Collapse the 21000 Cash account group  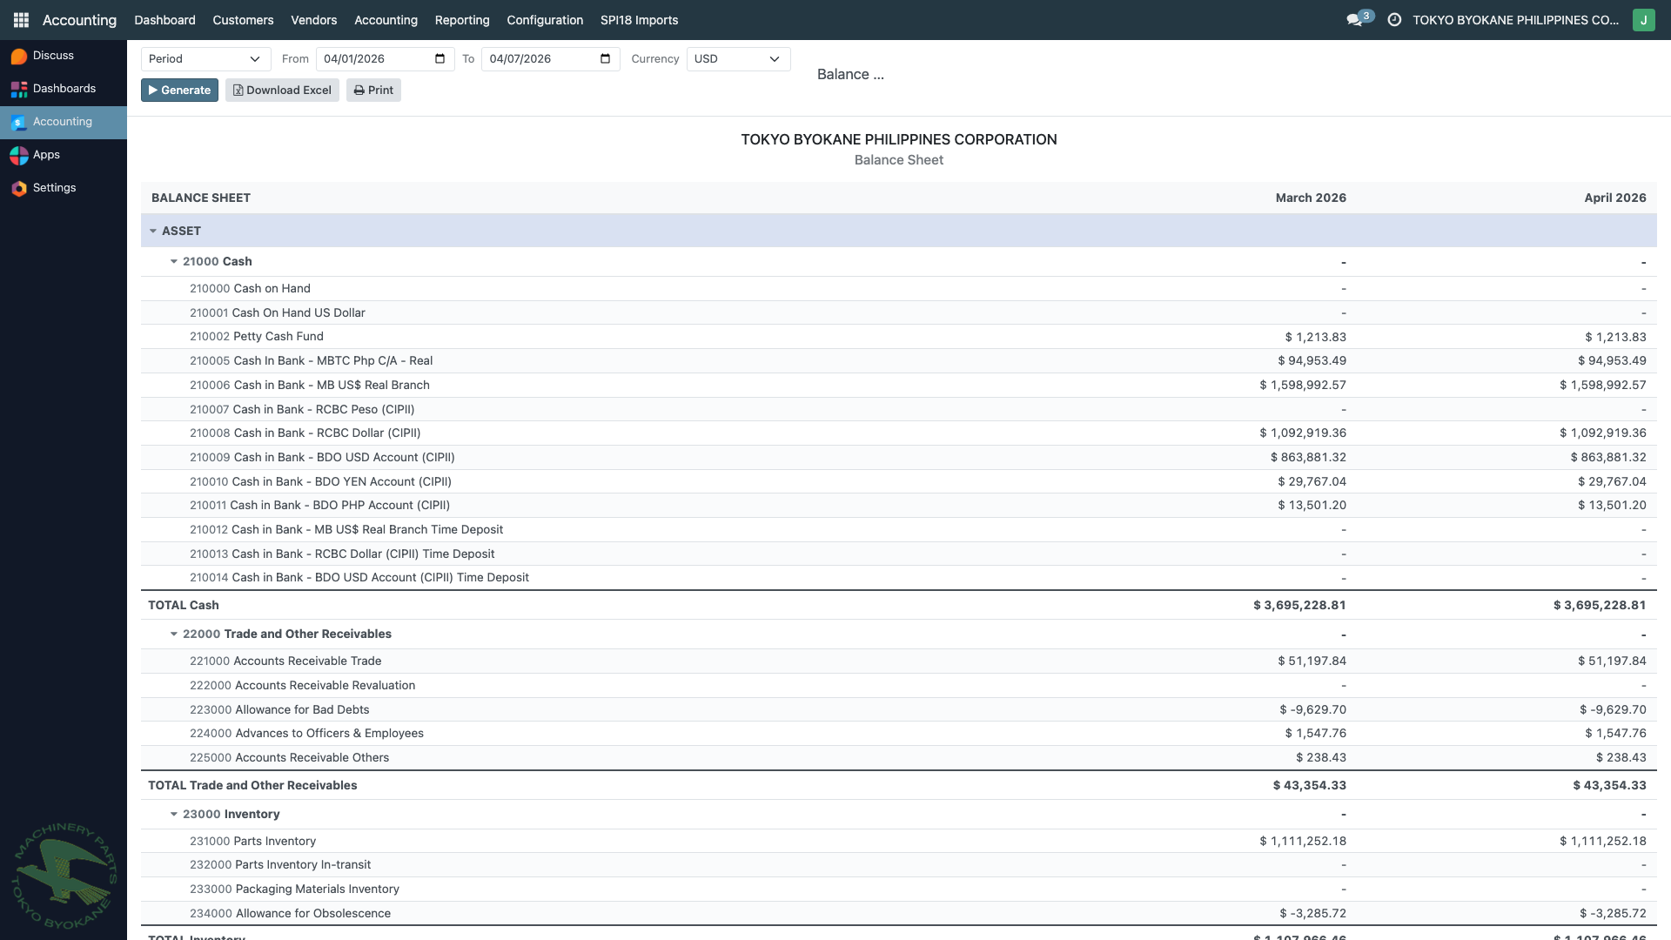click(x=173, y=261)
